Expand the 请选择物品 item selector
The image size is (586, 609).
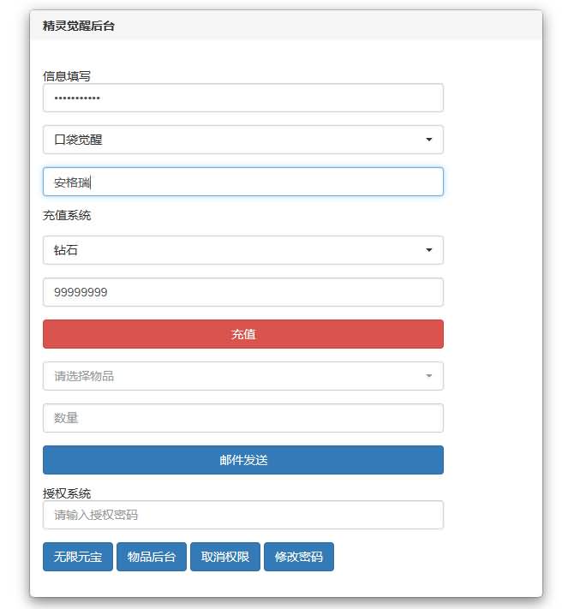(x=242, y=376)
